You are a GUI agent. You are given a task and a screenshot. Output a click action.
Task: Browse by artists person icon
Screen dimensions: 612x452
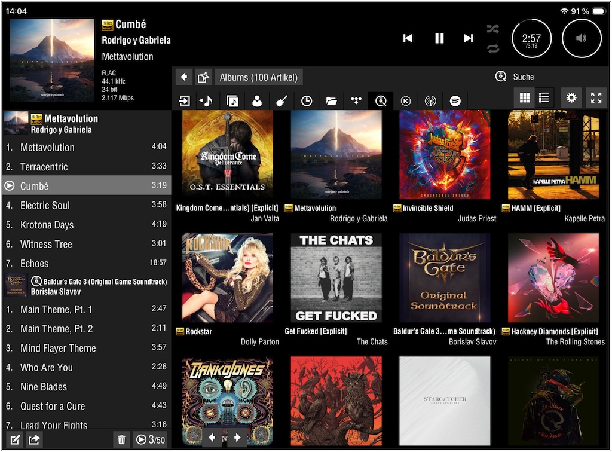tap(257, 101)
